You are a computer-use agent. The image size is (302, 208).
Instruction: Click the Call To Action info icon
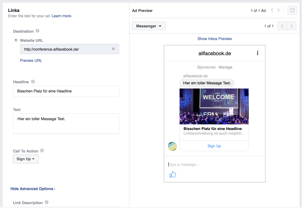tap(42, 151)
